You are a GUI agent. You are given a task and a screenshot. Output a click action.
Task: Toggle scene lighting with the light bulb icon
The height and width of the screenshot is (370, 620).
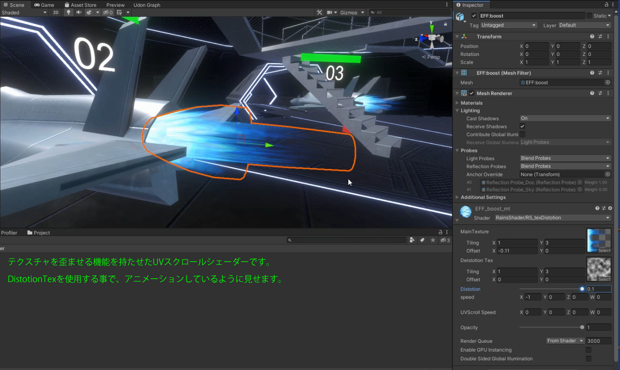click(x=69, y=12)
